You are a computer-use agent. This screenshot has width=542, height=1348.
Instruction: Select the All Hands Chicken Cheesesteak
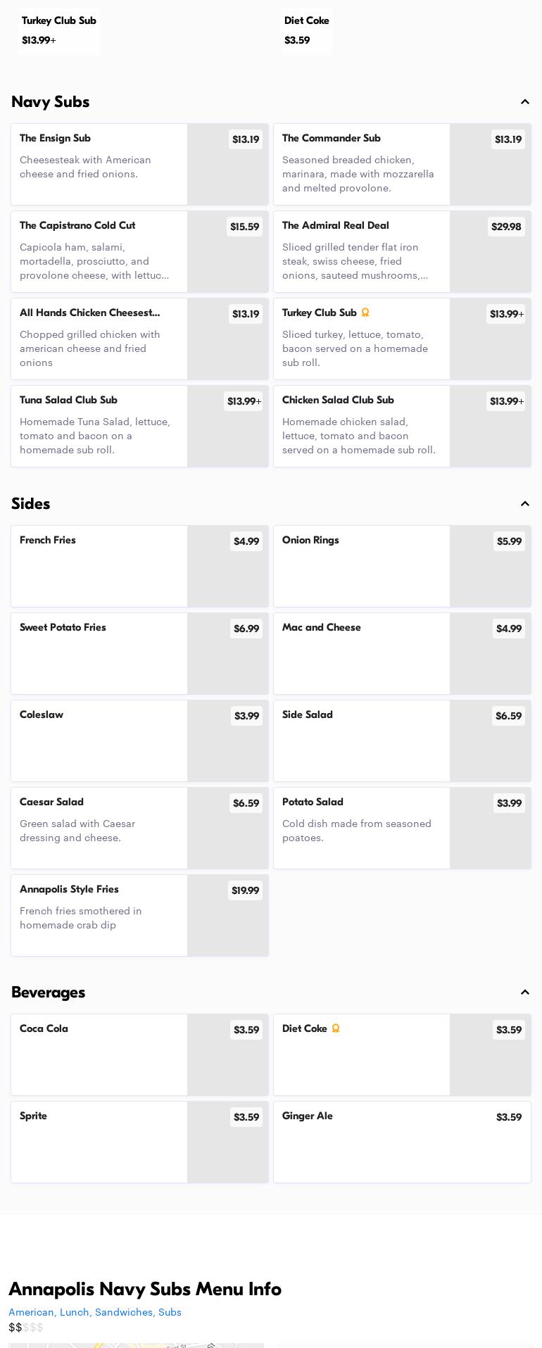(139, 339)
